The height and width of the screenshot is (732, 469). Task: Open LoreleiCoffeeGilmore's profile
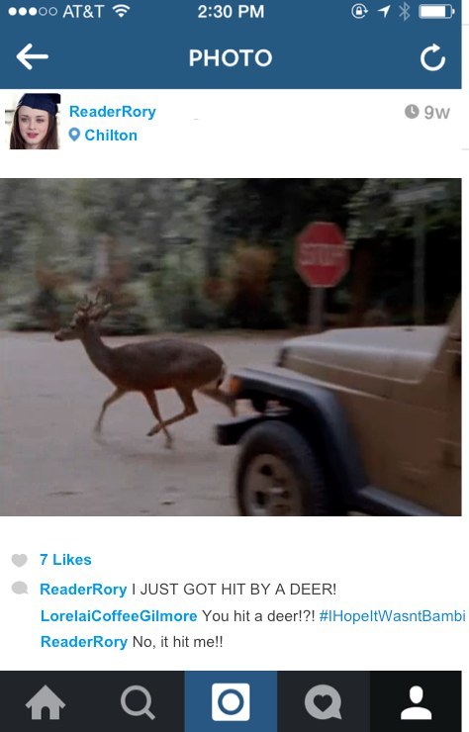click(119, 615)
